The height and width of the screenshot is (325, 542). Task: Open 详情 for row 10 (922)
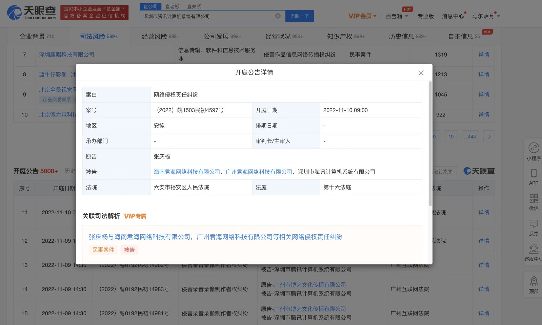[x=484, y=115]
